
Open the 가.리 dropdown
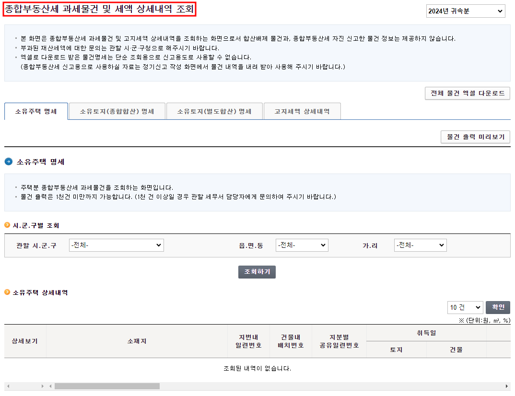click(420, 245)
